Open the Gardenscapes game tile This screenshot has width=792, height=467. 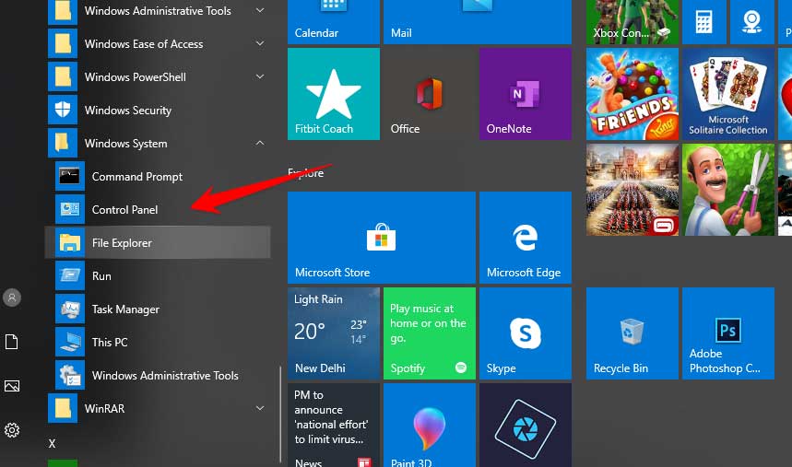(x=727, y=190)
